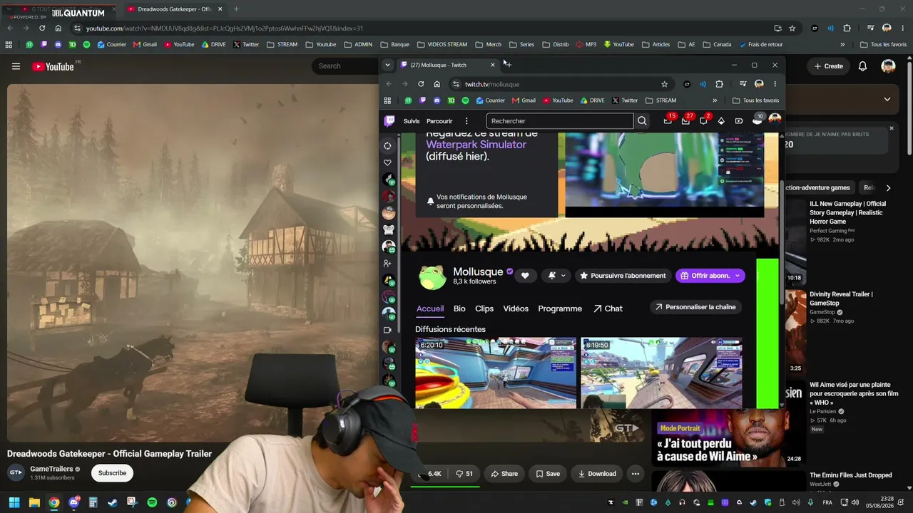Open Mollusque notification bell options

point(556,276)
